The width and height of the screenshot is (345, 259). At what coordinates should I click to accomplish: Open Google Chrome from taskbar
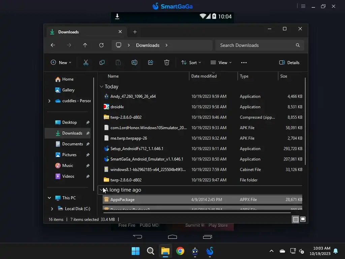[x=180, y=251]
